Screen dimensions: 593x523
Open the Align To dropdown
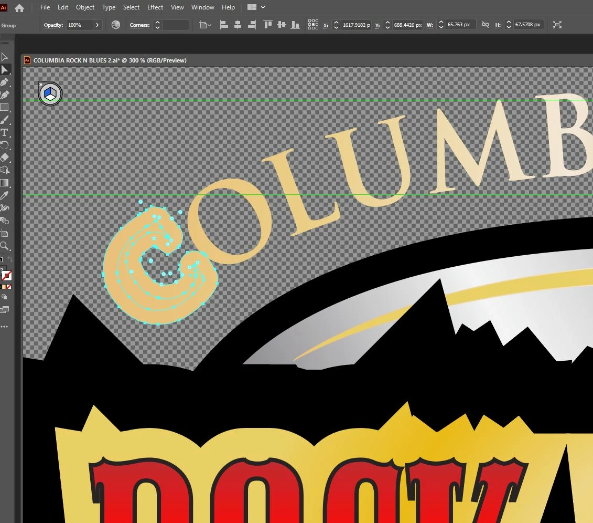click(206, 25)
